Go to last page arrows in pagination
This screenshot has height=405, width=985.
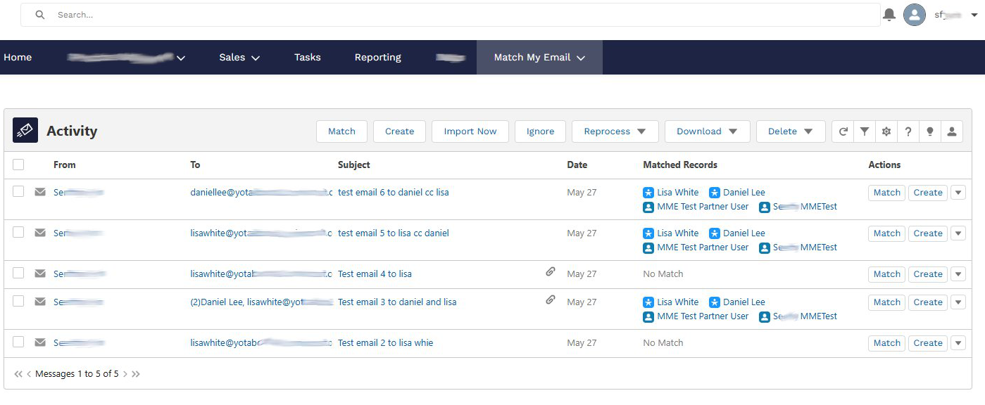click(x=136, y=374)
